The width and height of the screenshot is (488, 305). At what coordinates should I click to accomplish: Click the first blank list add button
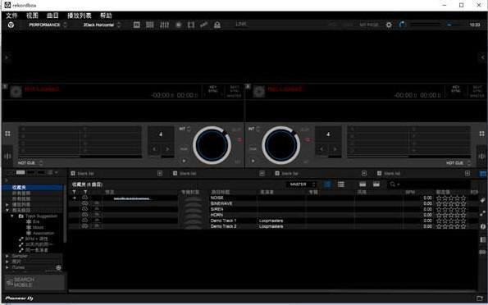(160, 173)
